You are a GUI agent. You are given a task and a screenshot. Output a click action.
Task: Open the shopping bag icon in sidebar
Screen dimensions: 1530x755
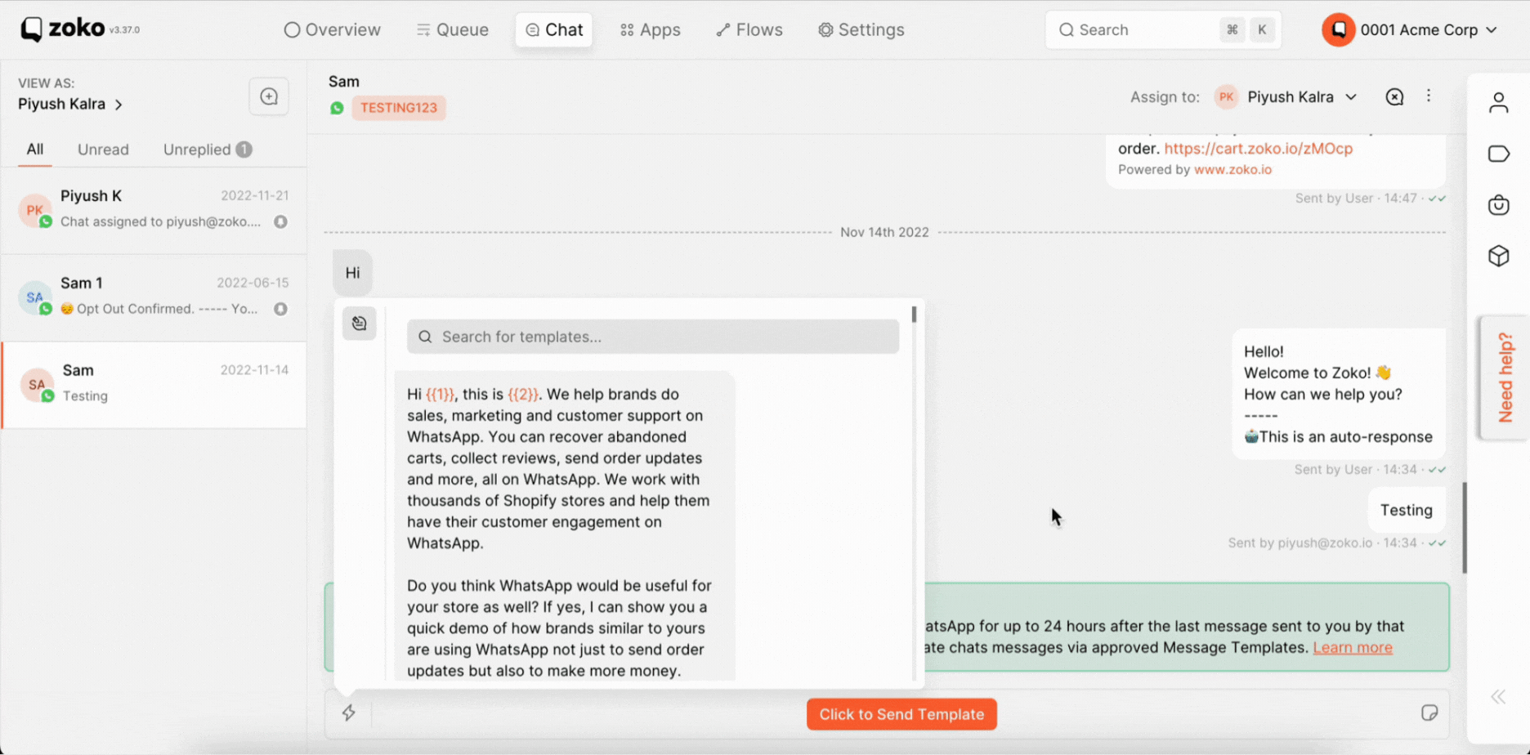[x=1498, y=205]
